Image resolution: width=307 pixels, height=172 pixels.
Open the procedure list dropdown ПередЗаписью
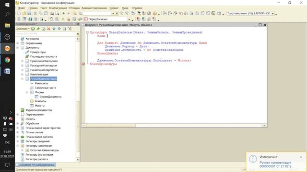(129, 19)
